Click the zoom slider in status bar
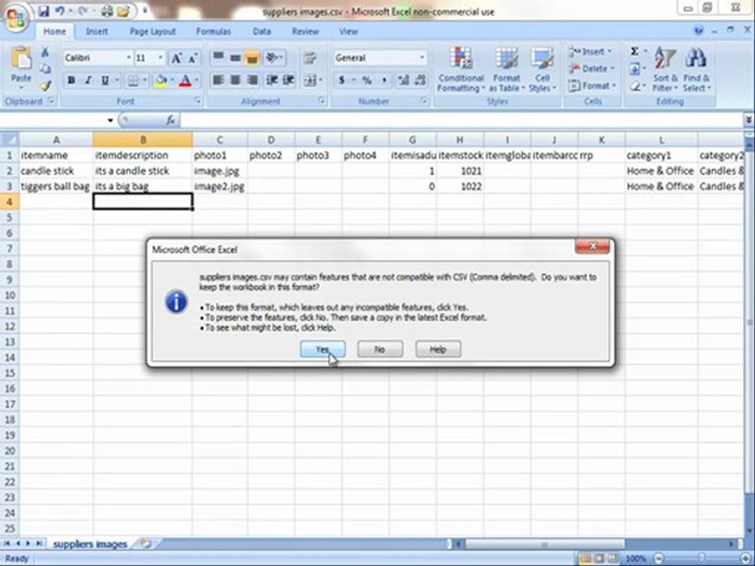 (701, 559)
